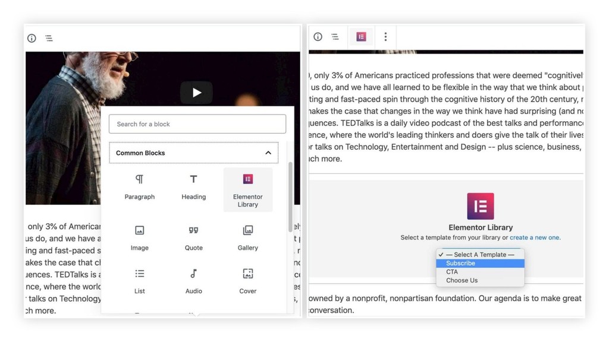The image size is (609, 342).
Task: Open block navigation in right editor toolbar
Action: 335,36
